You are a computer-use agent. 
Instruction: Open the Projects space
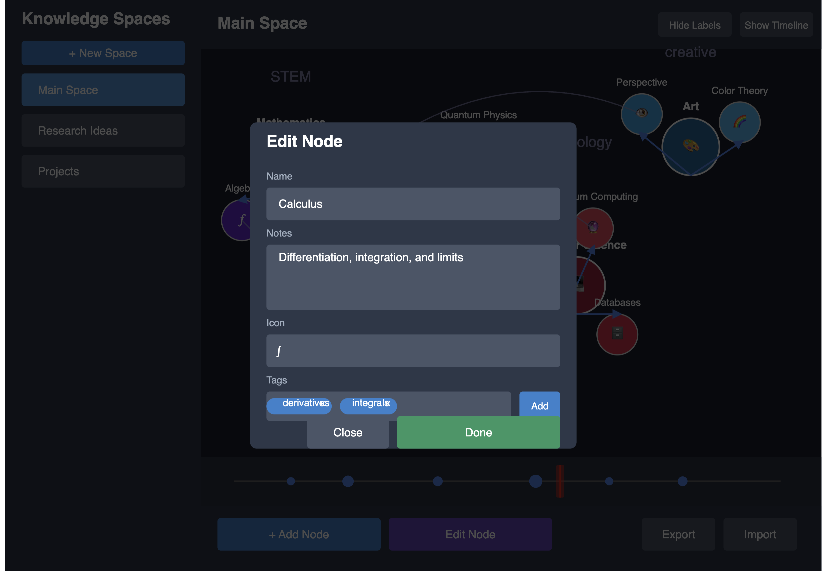coord(103,171)
